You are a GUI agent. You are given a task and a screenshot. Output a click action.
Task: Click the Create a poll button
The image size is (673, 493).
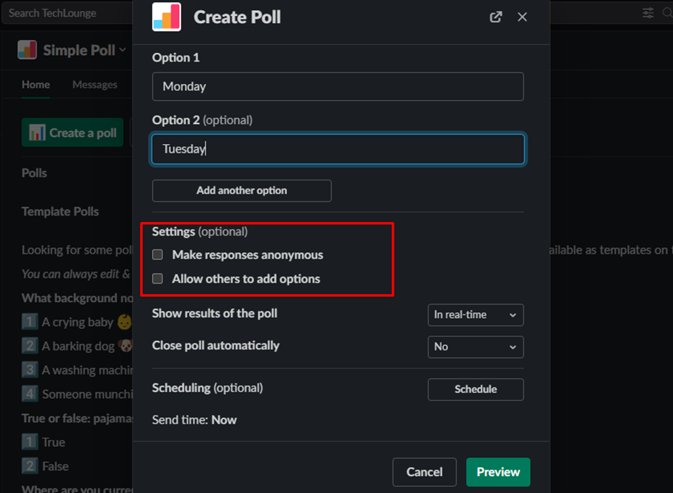[x=72, y=133]
